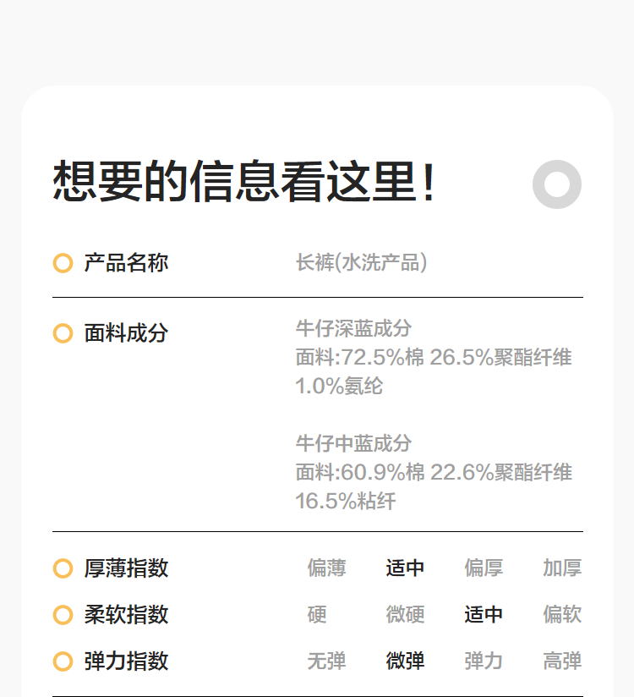Click the heading 想要的信息看这里!
Image resolution: width=634 pixels, height=697 pixels.
[x=244, y=181]
